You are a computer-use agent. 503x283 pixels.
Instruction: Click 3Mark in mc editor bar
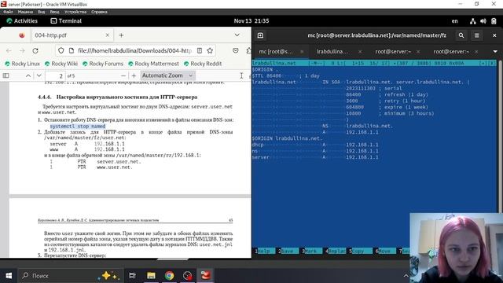[311, 251]
